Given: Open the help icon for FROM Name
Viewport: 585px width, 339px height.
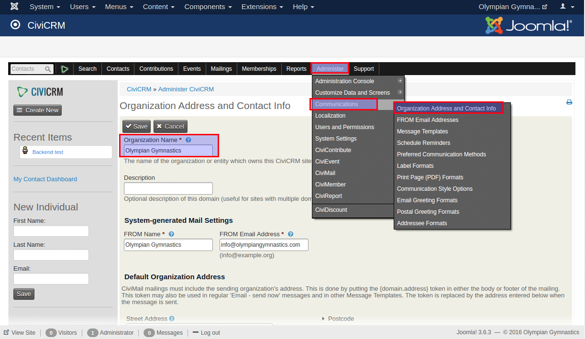Looking at the screenshot, I should (171, 234).
